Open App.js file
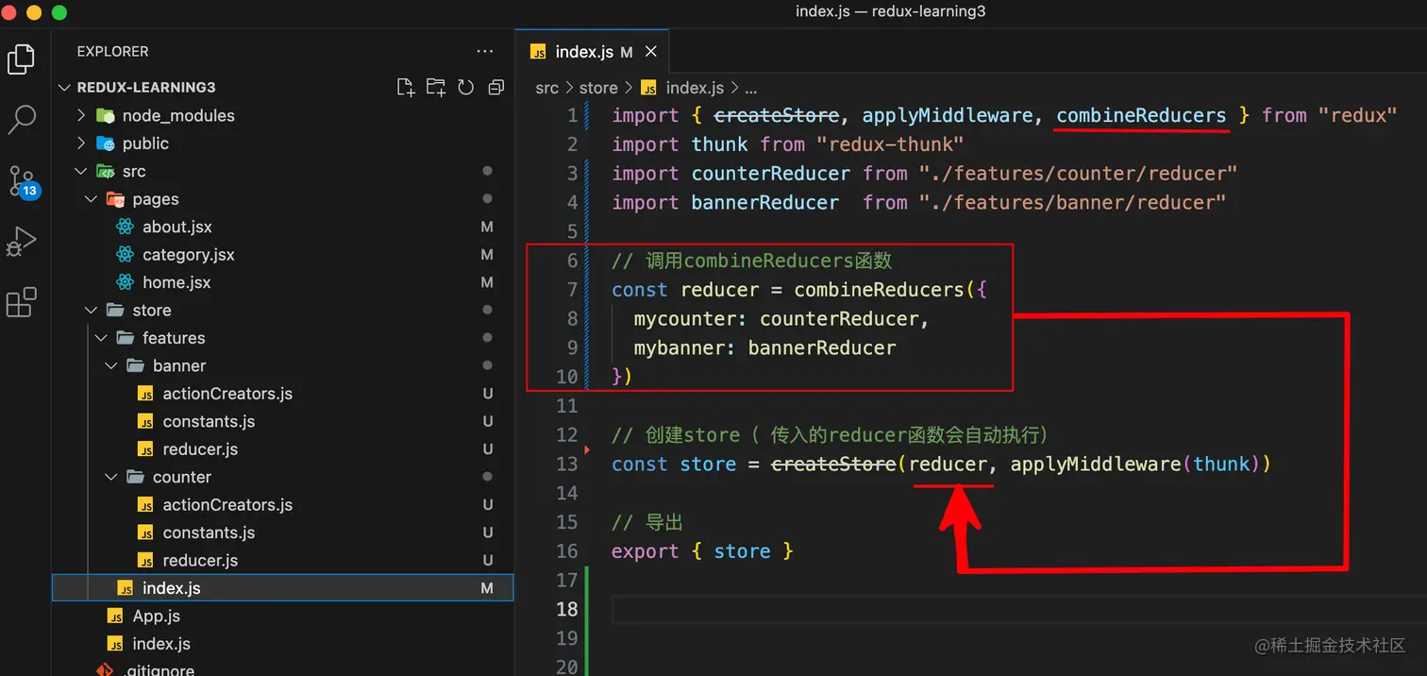The width and height of the screenshot is (1427, 676). coord(283,617)
